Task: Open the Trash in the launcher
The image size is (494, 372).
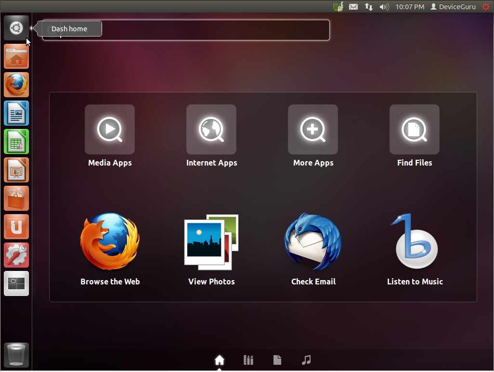Action: coord(16,355)
